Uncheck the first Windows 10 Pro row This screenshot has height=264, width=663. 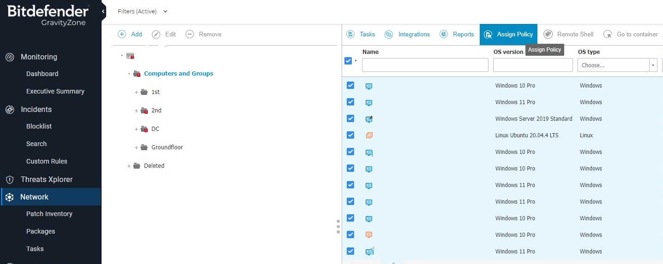tap(350, 85)
